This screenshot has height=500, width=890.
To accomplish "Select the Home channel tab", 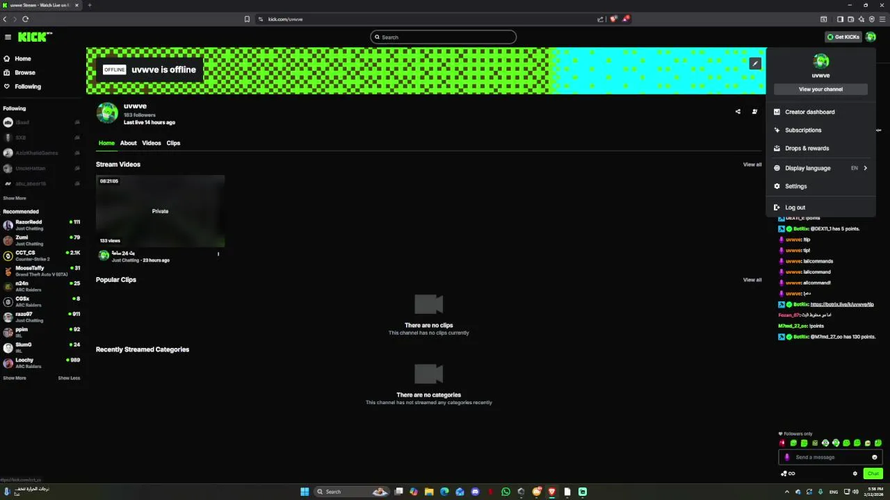I will tap(106, 143).
